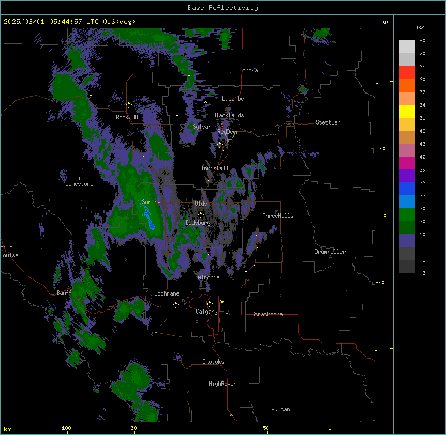Click the Base_Reflectivity title text
The height and width of the screenshot is (435, 446).
(x=222, y=8)
